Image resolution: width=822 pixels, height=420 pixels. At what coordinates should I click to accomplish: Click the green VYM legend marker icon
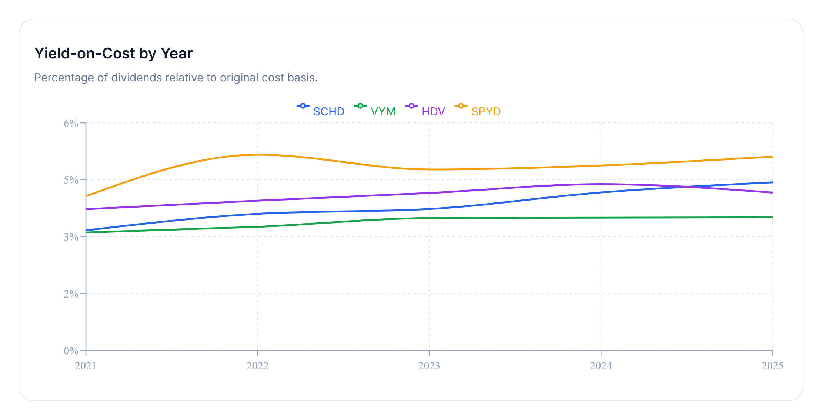pos(360,106)
